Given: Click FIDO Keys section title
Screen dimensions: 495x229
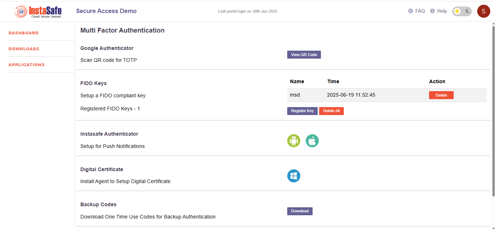Looking at the screenshot, I should (94, 83).
